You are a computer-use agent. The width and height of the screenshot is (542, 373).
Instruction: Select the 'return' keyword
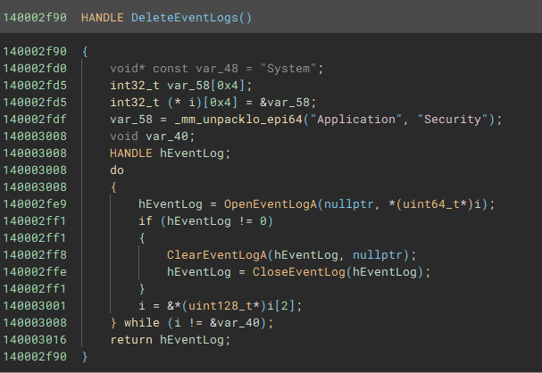[131, 340]
